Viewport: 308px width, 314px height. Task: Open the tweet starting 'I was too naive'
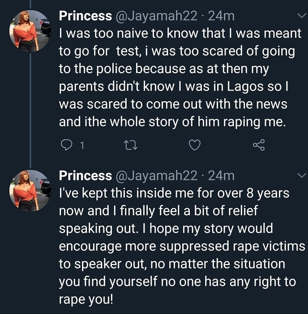(180, 78)
